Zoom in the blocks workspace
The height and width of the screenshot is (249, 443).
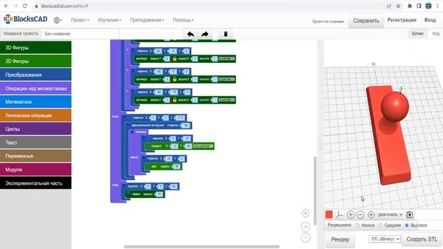point(305,227)
